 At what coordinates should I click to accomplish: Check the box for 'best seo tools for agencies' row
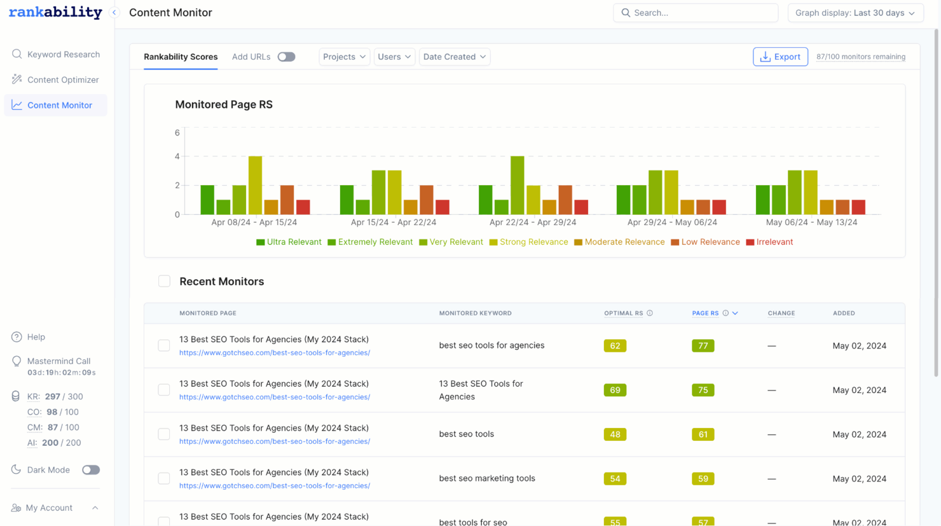coord(164,345)
